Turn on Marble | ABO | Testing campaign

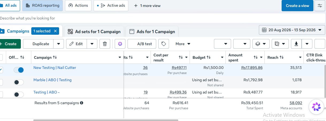pos(19,82)
